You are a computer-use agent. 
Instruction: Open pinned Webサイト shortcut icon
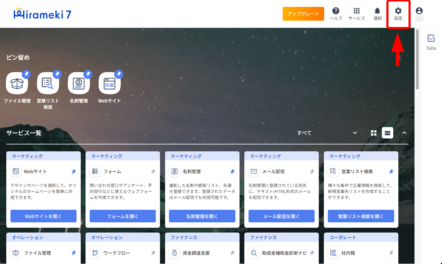pyautogui.click(x=110, y=84)
